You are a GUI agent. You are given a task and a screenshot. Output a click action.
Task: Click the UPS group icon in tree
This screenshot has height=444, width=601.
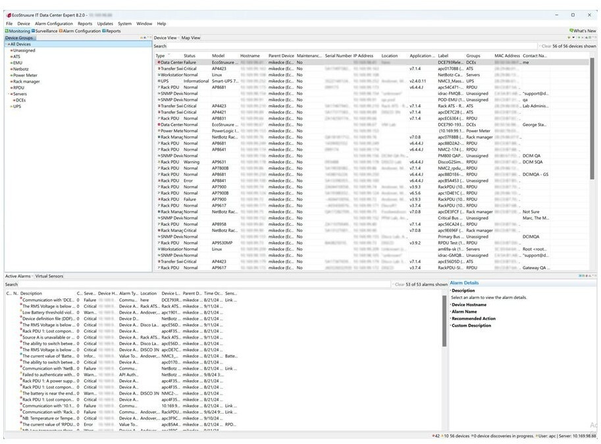point(11,106)
